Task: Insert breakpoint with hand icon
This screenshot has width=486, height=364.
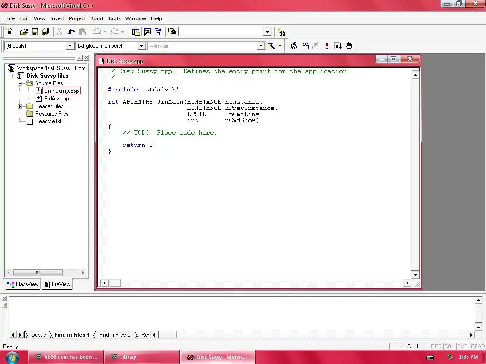Action: 349,46
